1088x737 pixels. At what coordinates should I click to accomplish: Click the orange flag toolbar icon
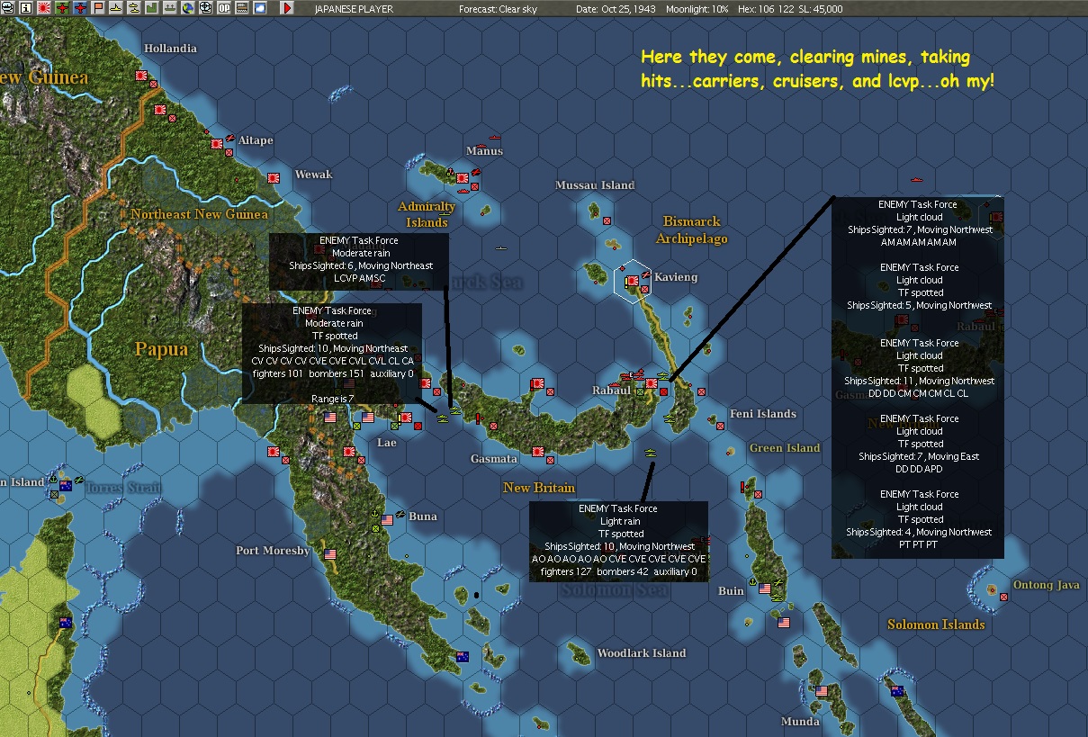[98, 7]
